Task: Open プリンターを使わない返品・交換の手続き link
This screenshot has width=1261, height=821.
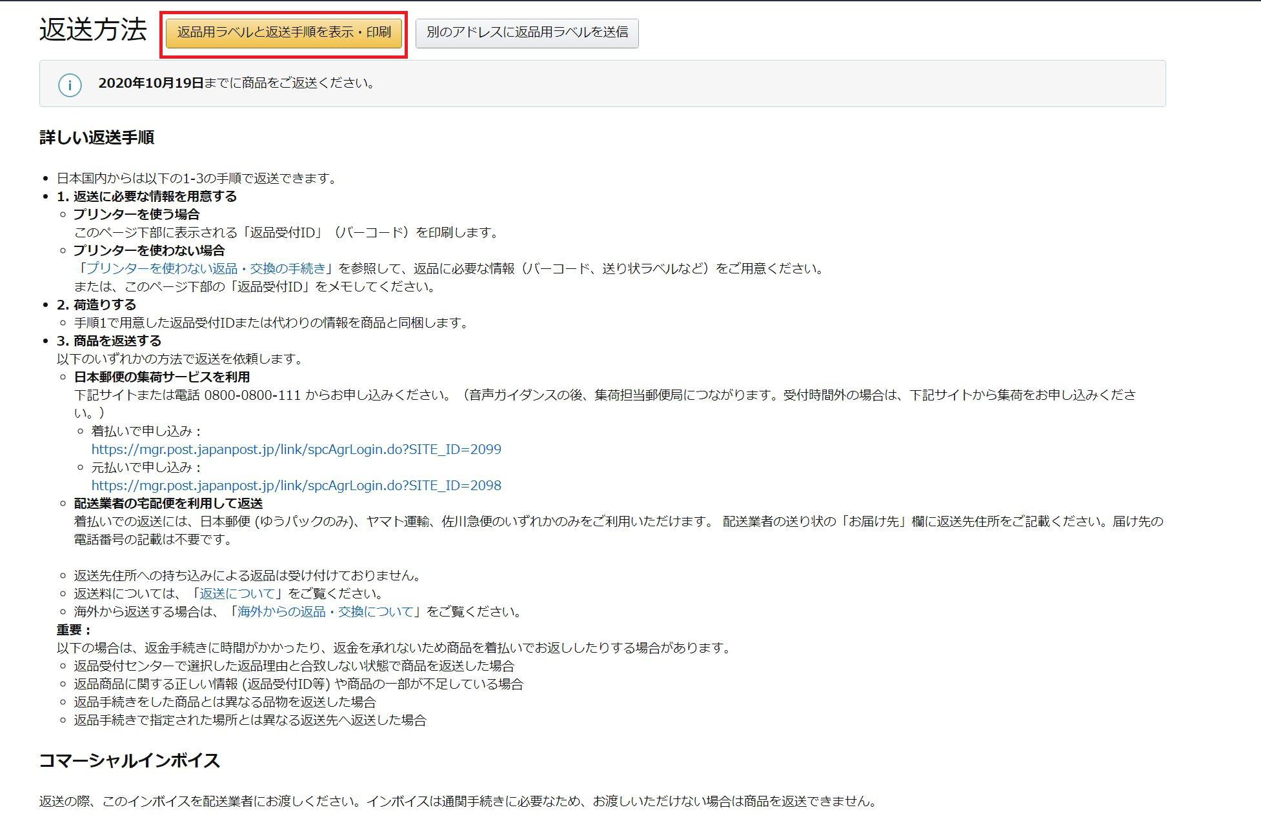Action: 206,268
